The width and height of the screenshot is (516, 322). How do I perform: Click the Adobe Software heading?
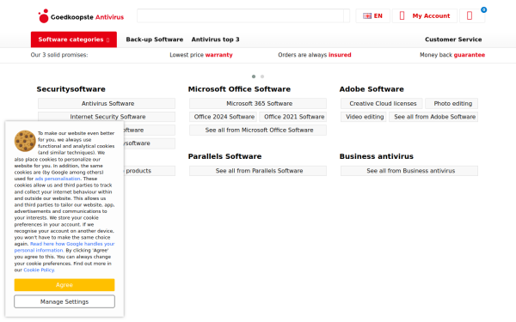coord(372,89)
